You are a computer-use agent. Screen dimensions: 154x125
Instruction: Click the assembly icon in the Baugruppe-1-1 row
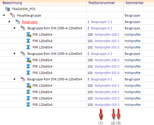[x=18, y=21]
